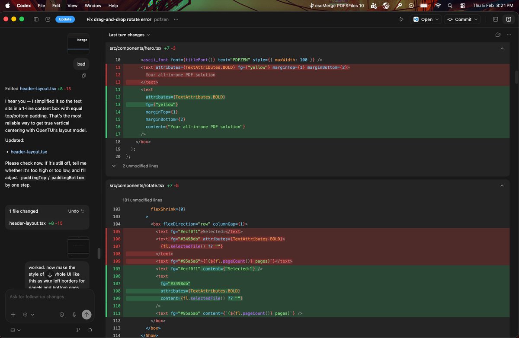Start a new thread with compose icon
The width and height of the screenshot is (519, 338).
point(48,19)
